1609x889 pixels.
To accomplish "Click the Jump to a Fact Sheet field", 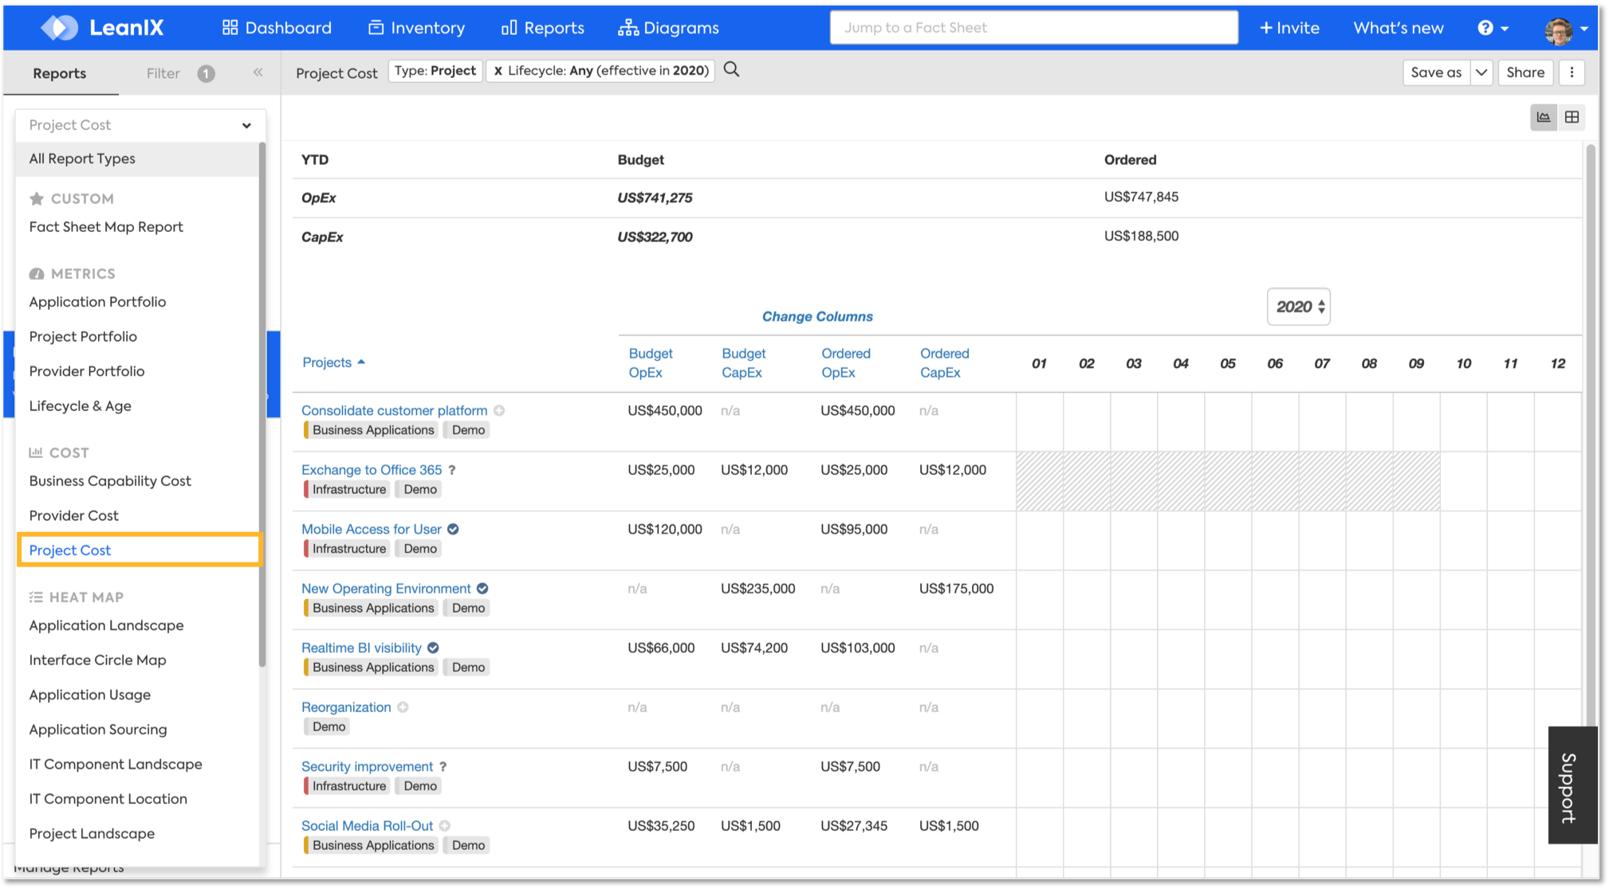I will (x=1033, y=28).
